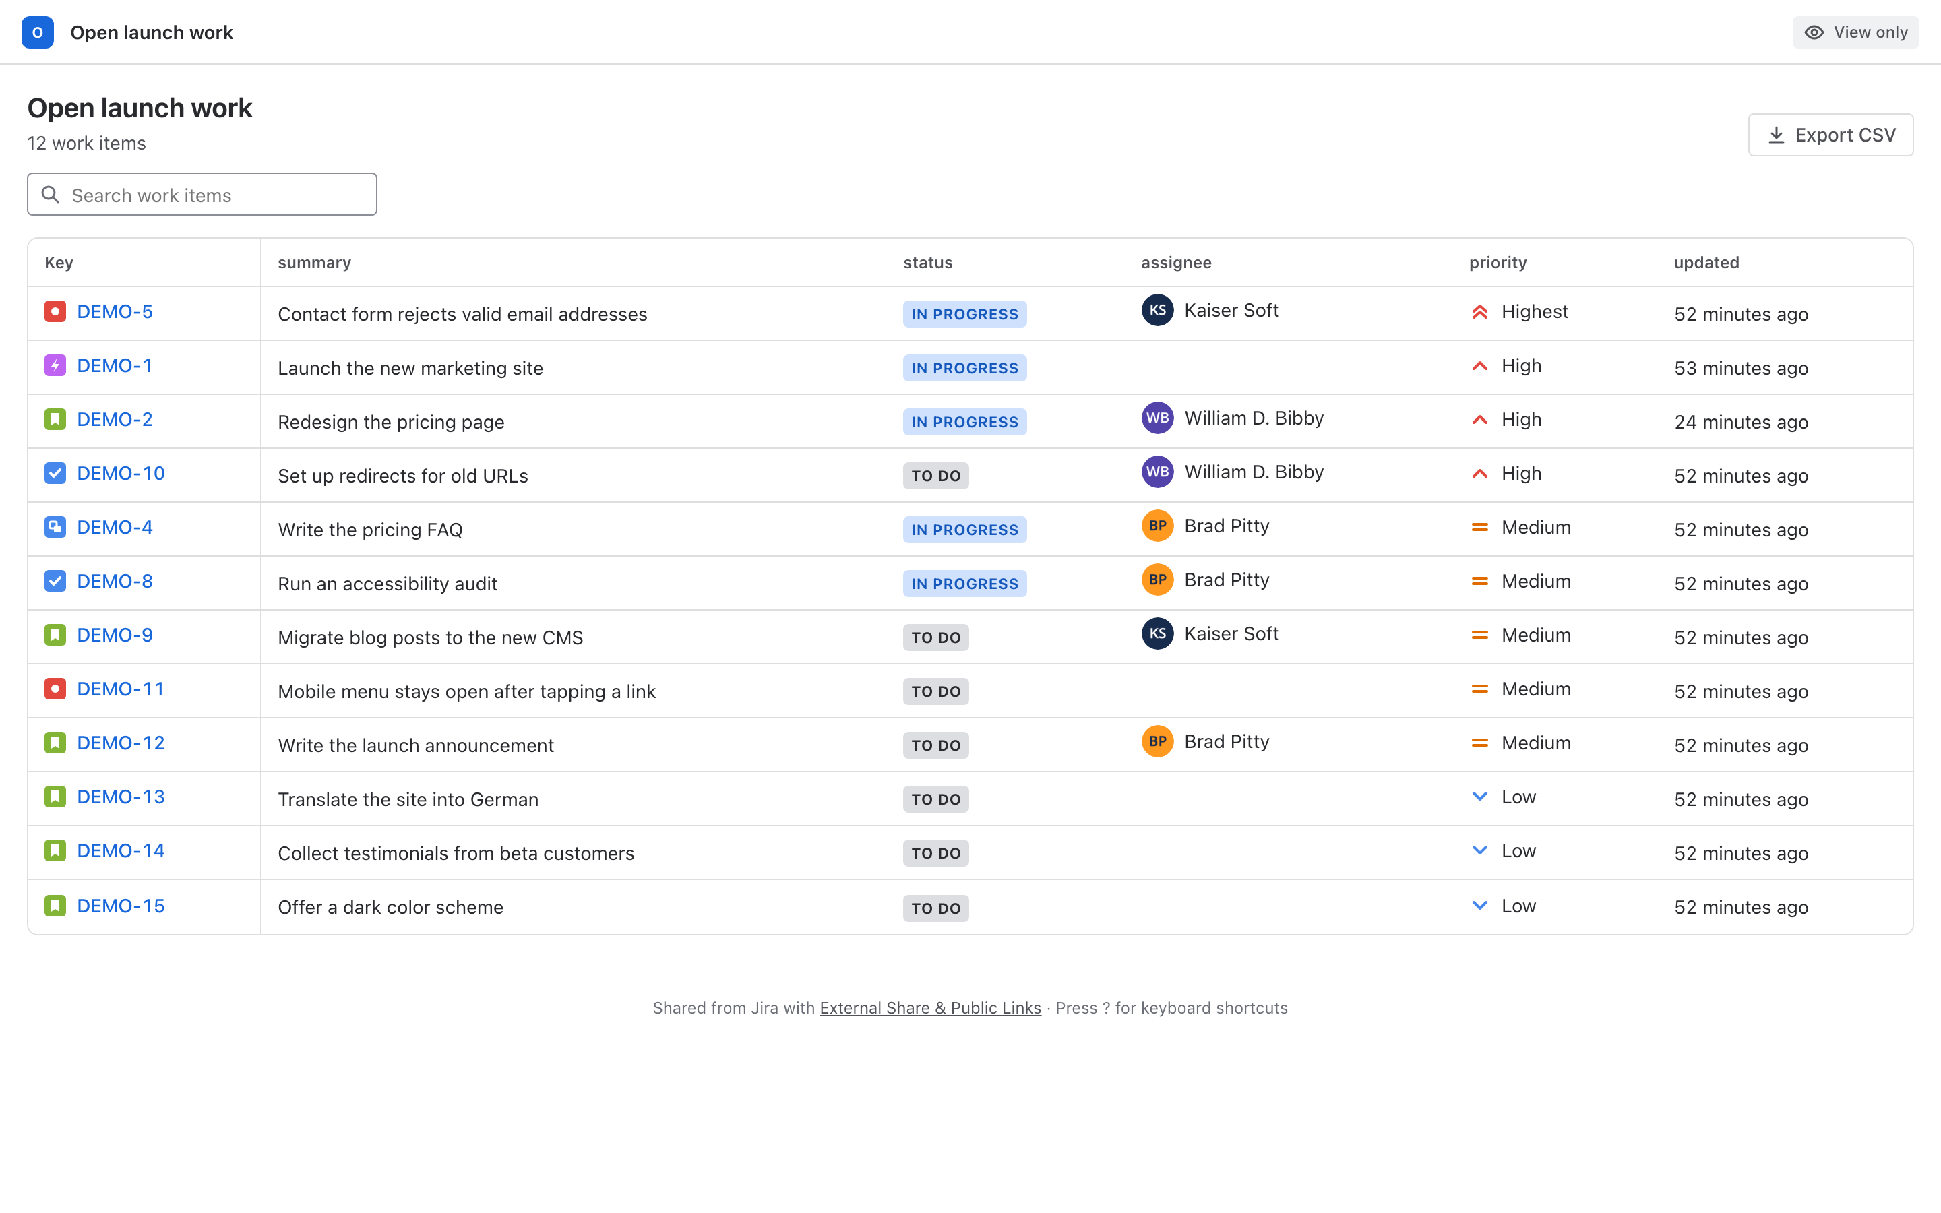Click the In Progress badge for DEMO-2
Viewport: 1941px width, 1213px height.
point(965,421)
